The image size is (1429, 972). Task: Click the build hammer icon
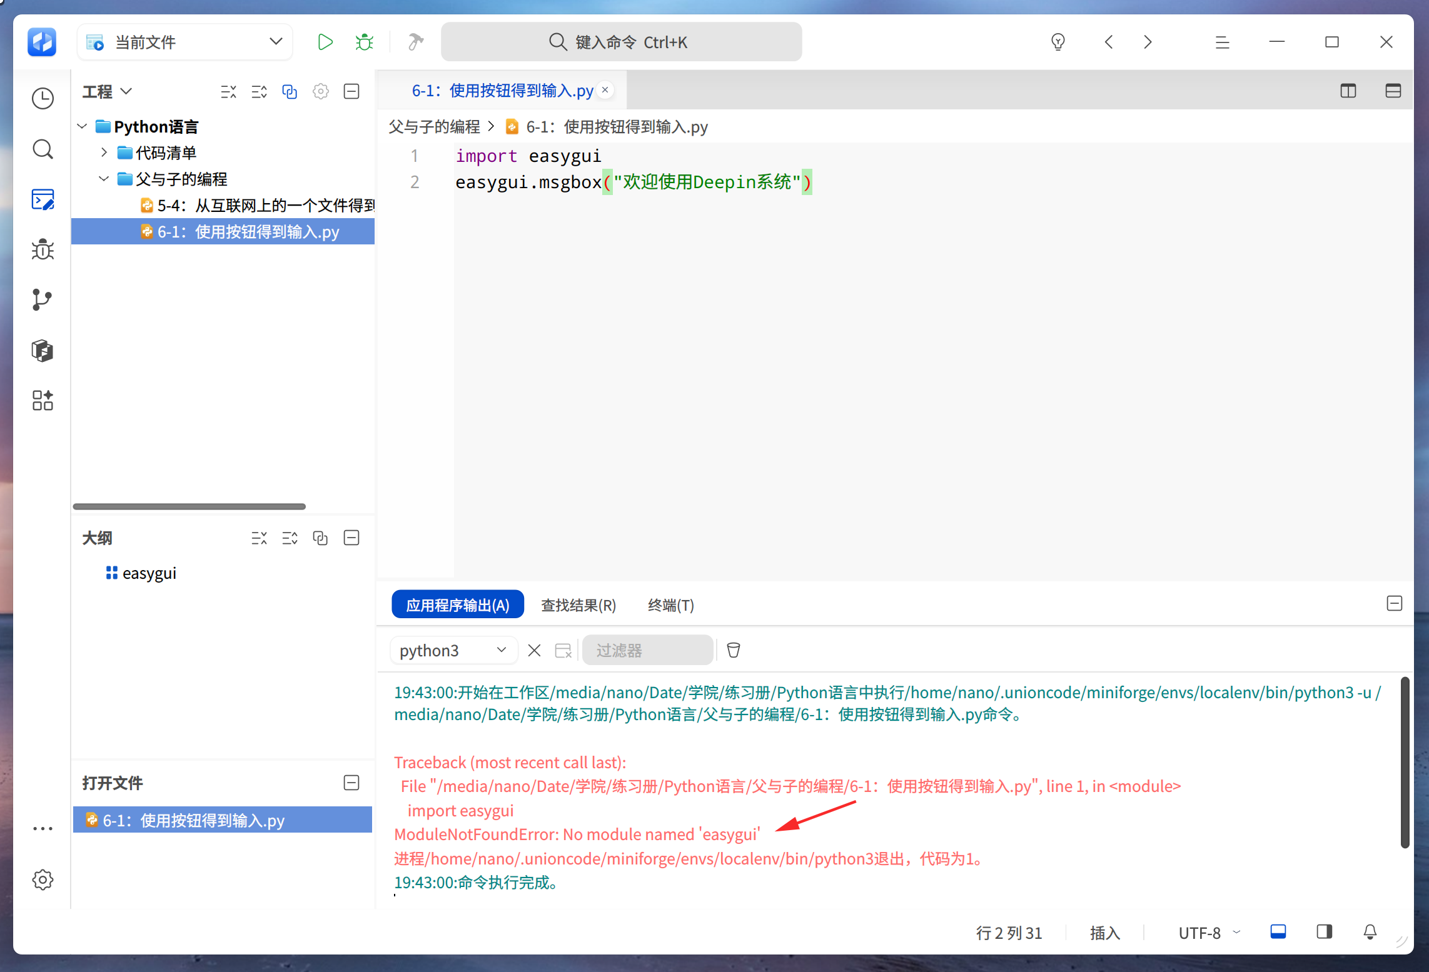415,43
